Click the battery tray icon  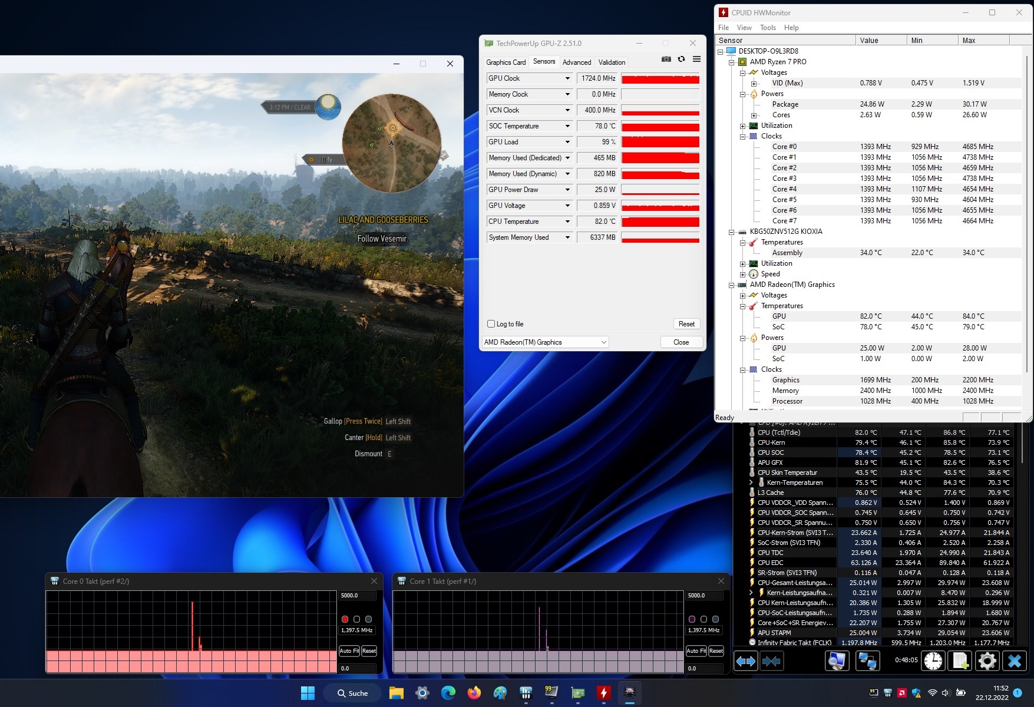click(x=960, y=693)
